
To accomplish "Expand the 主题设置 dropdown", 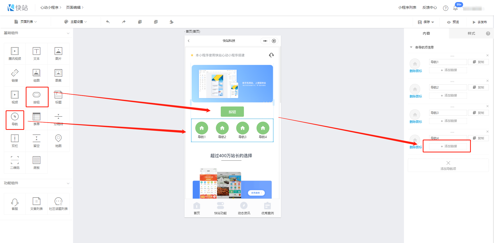I will coord(76,22).
